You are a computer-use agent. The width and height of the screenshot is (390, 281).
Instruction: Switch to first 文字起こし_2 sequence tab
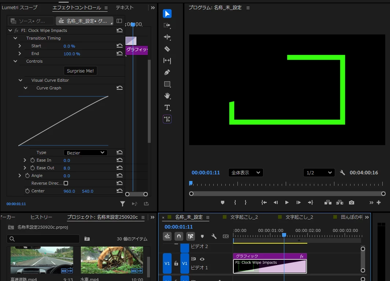[x=244, y=217]
